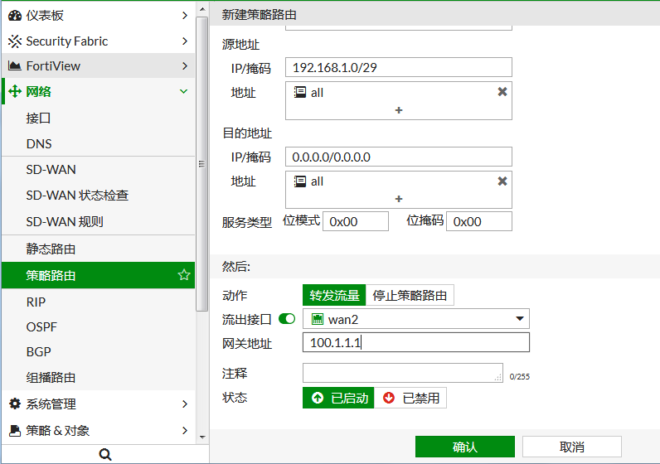Collapse the 网络 menu section
The height and width of the screenshot is (464, 660).
[x=183, y=92]
